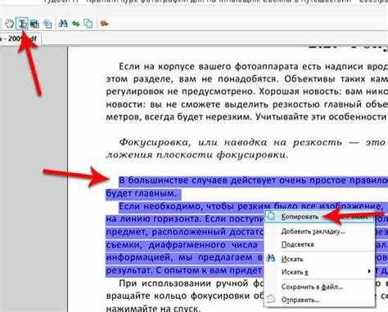Expand the Искать в submenu
388x312 pixels.
[x=319, y=272]
